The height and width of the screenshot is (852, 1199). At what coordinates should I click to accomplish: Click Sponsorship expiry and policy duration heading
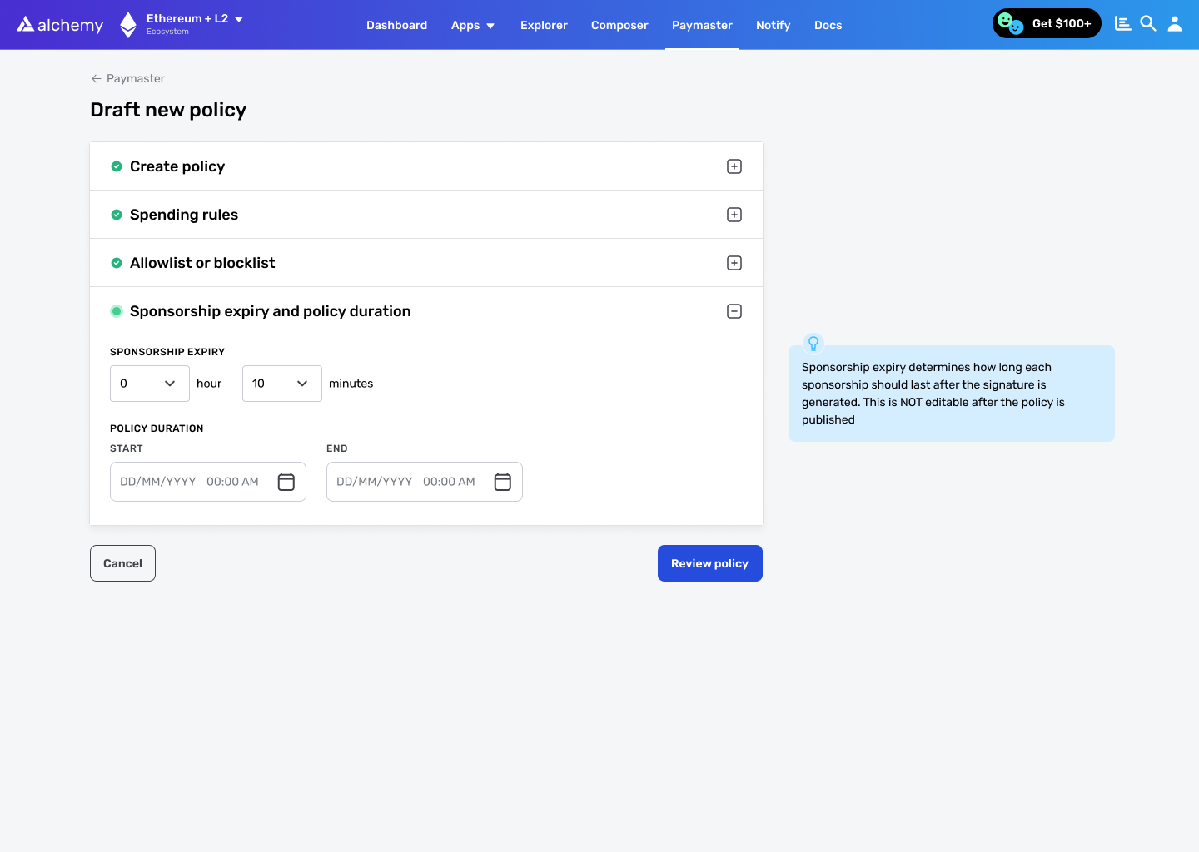coord(271,311)
